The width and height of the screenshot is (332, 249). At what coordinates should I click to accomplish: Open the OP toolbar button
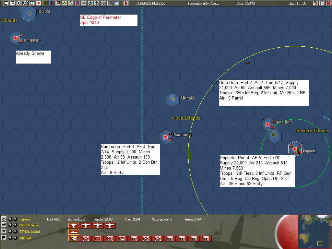coord(103,3)
